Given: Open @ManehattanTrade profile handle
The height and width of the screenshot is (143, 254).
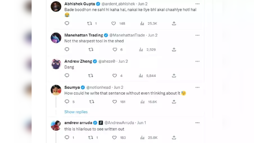Looking at the screenshot, I should 127,35.
